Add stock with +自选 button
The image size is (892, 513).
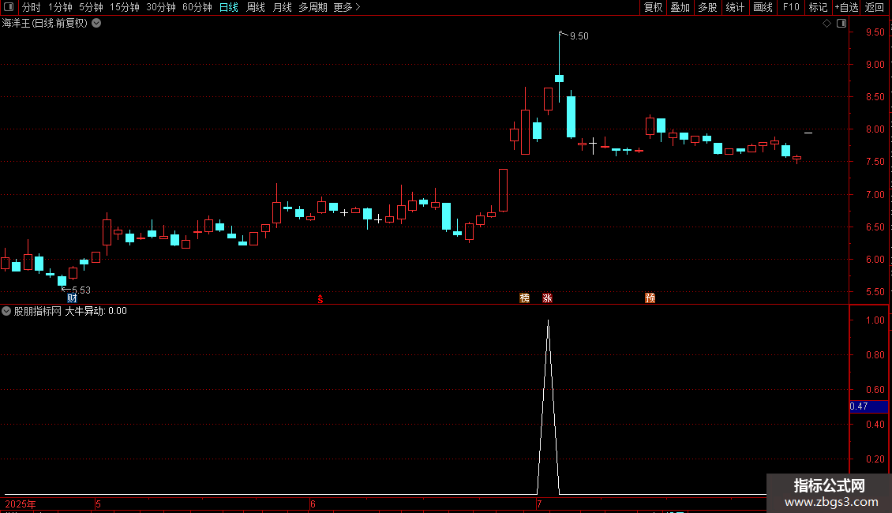(846, 7)
